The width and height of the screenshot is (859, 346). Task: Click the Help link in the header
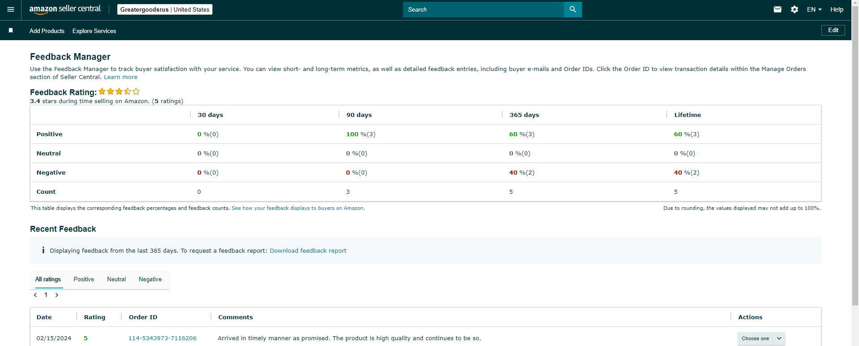tap(837, 9)
